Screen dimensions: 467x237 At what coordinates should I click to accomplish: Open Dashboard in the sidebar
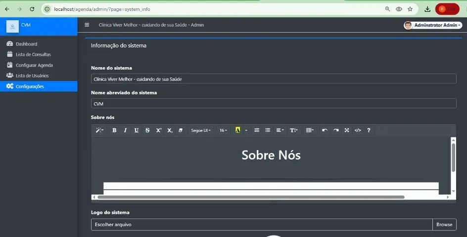click(x=39, y=44)
